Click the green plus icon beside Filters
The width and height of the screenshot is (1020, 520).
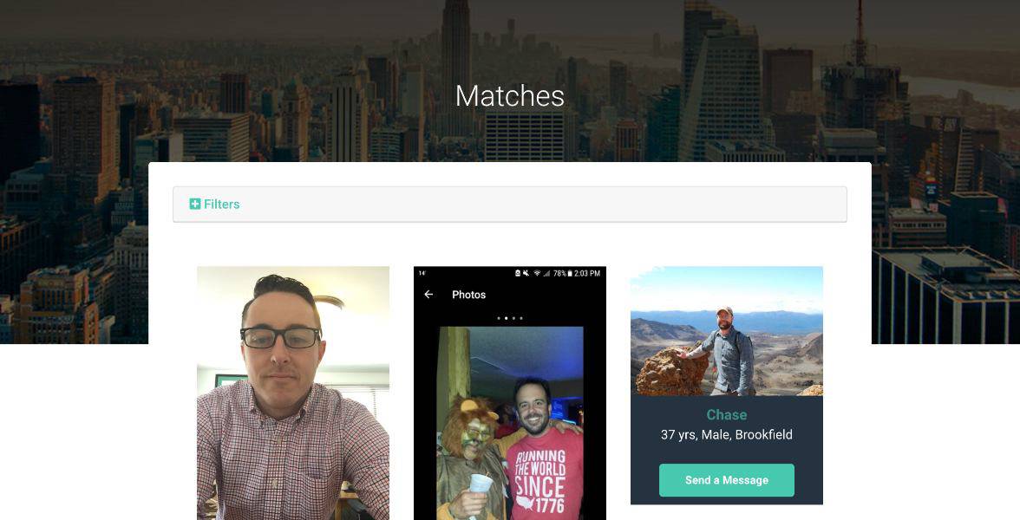tap(194, 205)
